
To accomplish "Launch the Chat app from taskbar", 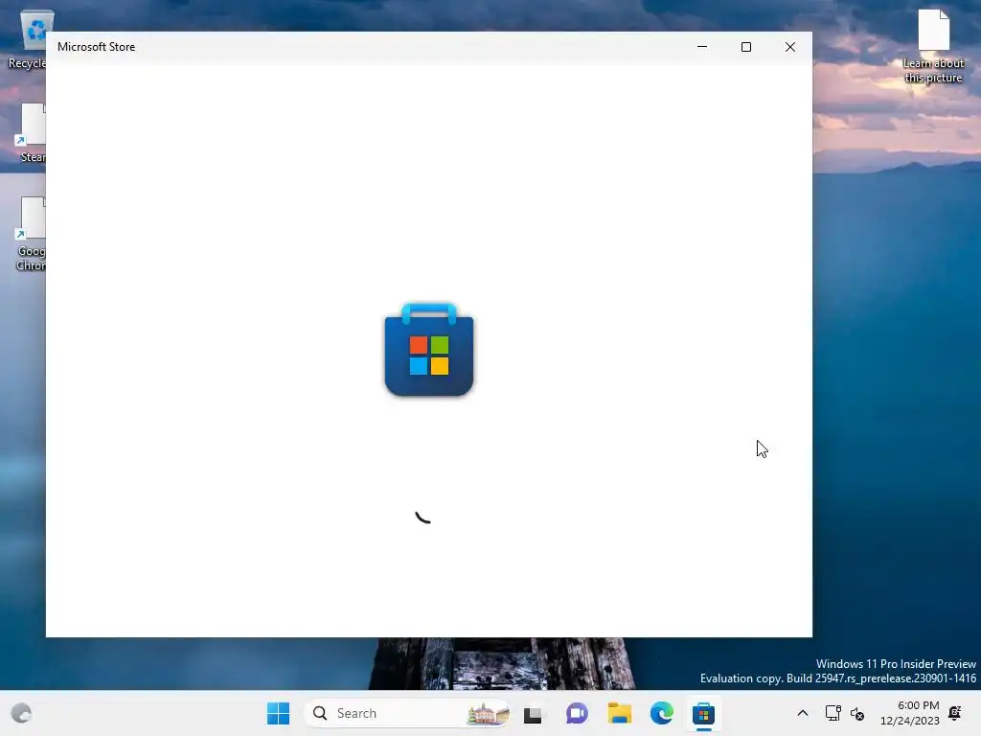I will pyautogui.click(x=577, y=713).
